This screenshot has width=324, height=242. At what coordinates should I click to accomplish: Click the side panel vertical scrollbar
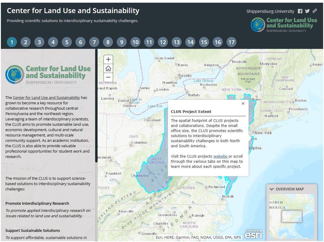pos(96,106)
